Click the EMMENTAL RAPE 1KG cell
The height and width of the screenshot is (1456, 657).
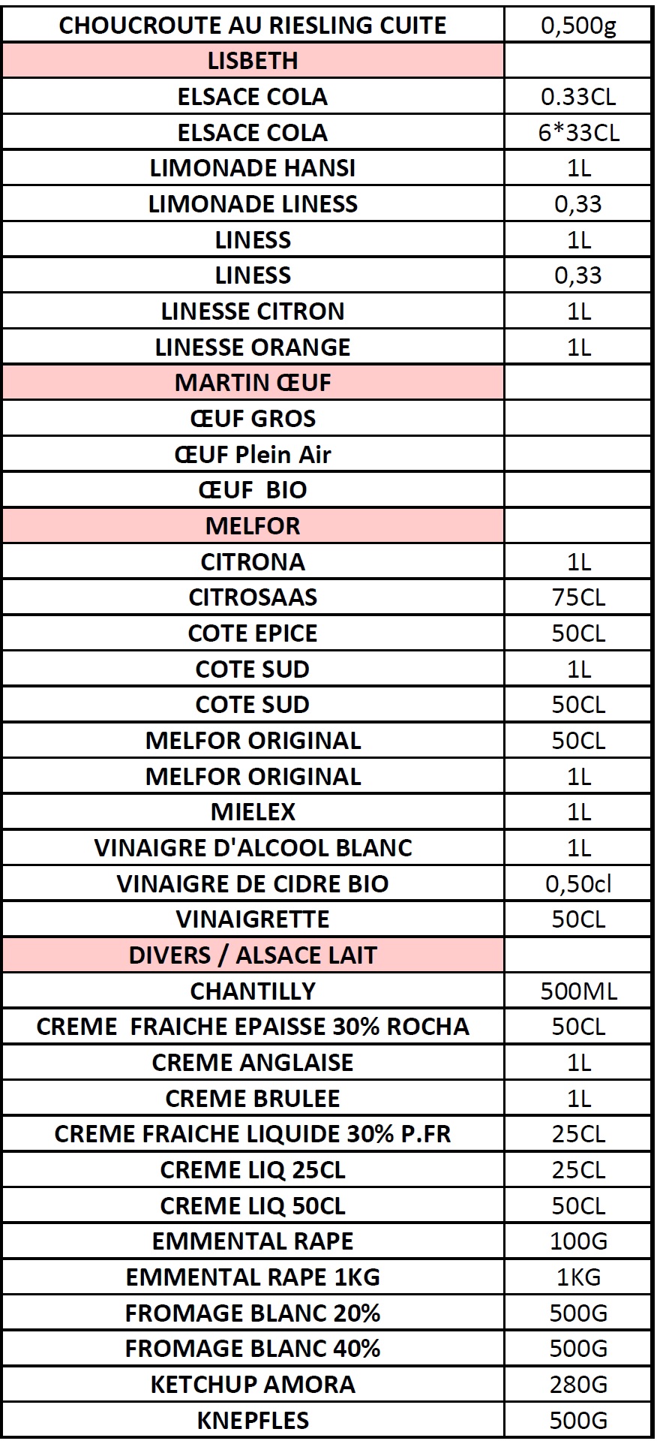click(253, 1277)
